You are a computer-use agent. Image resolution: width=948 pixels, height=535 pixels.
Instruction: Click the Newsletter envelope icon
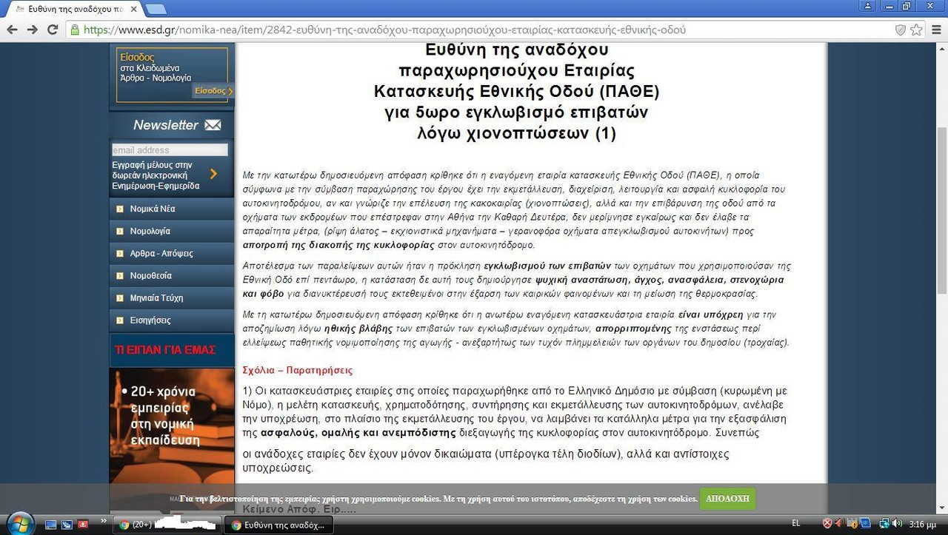(214, 124)
